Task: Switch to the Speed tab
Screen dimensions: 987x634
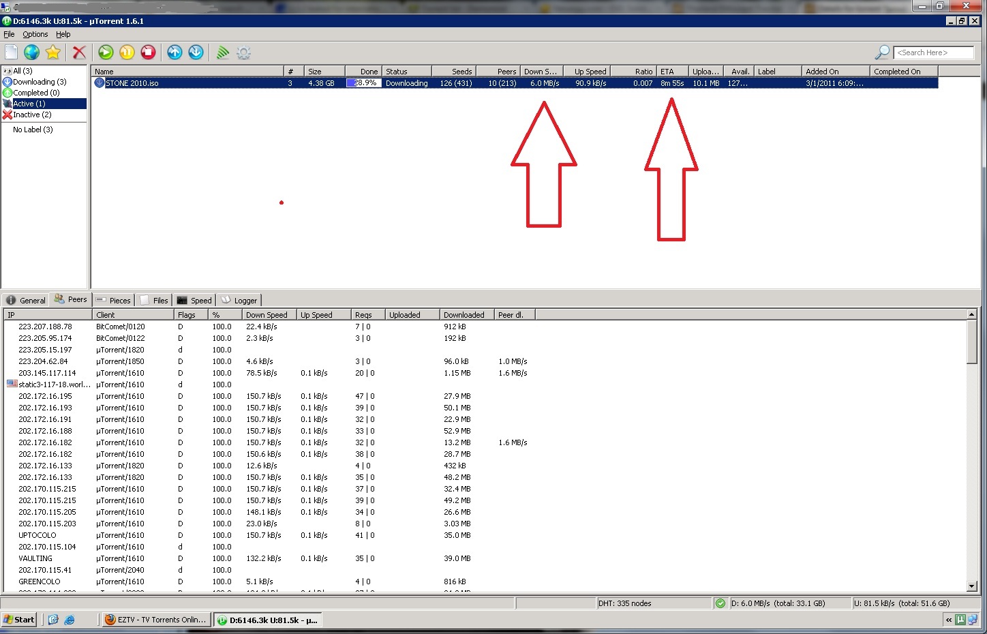Action: (x=194, y=300)
